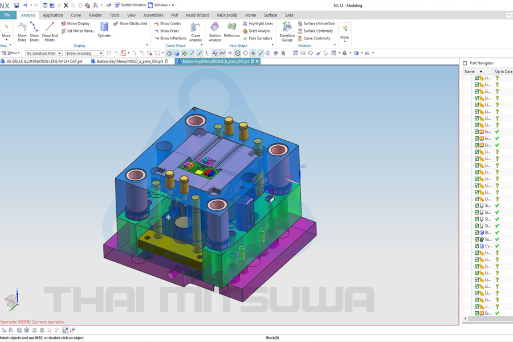This screenshot has width=513, height=342.
Task: Sort Part Navigator by the Name column
Action: [x=477, y=71]
